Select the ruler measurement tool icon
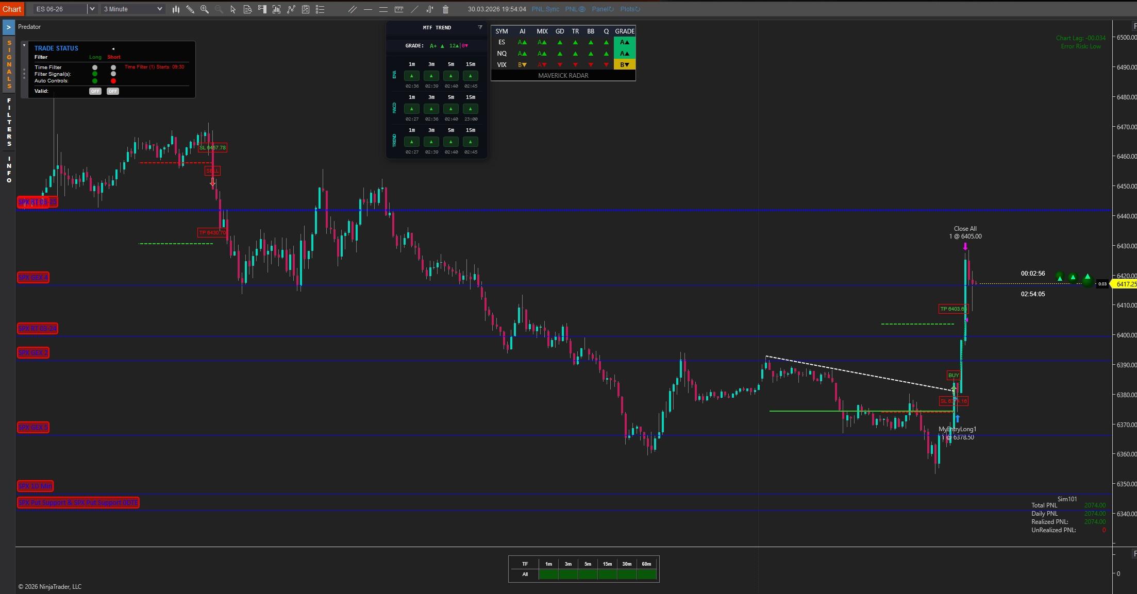Viewport: 1137px width, 594px height. (x=399, y=9)
